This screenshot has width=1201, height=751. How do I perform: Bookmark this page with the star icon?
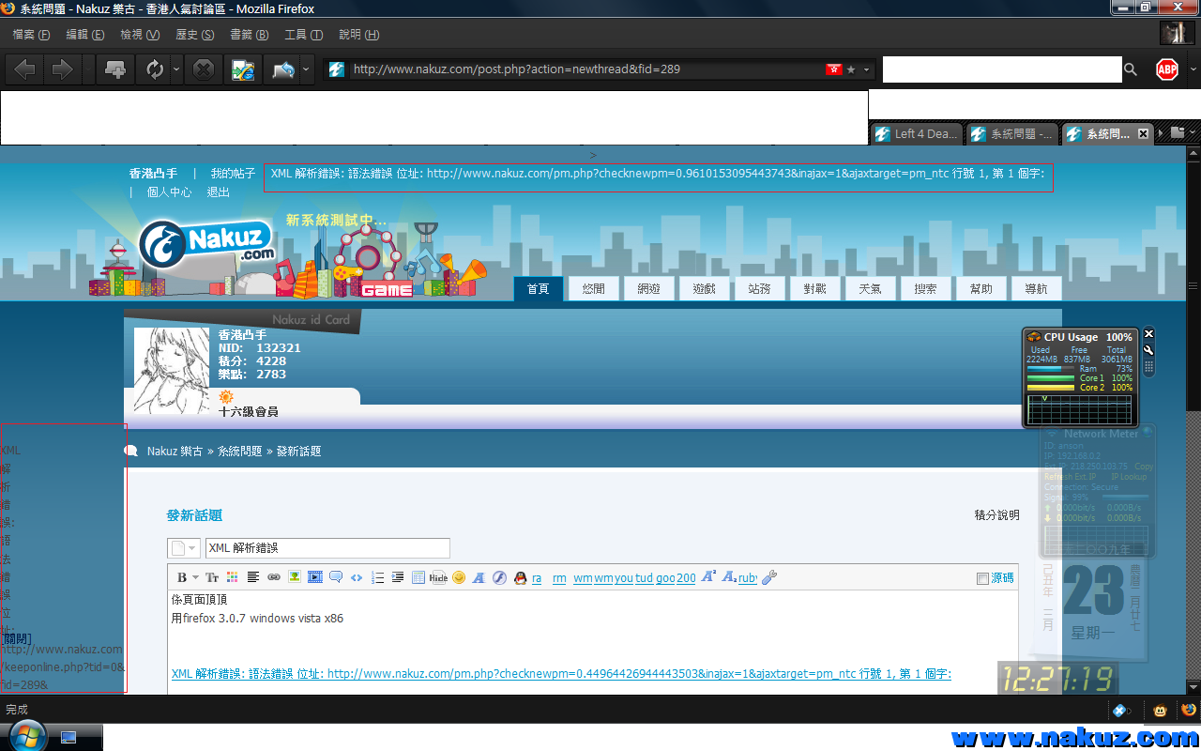[851, 69]
